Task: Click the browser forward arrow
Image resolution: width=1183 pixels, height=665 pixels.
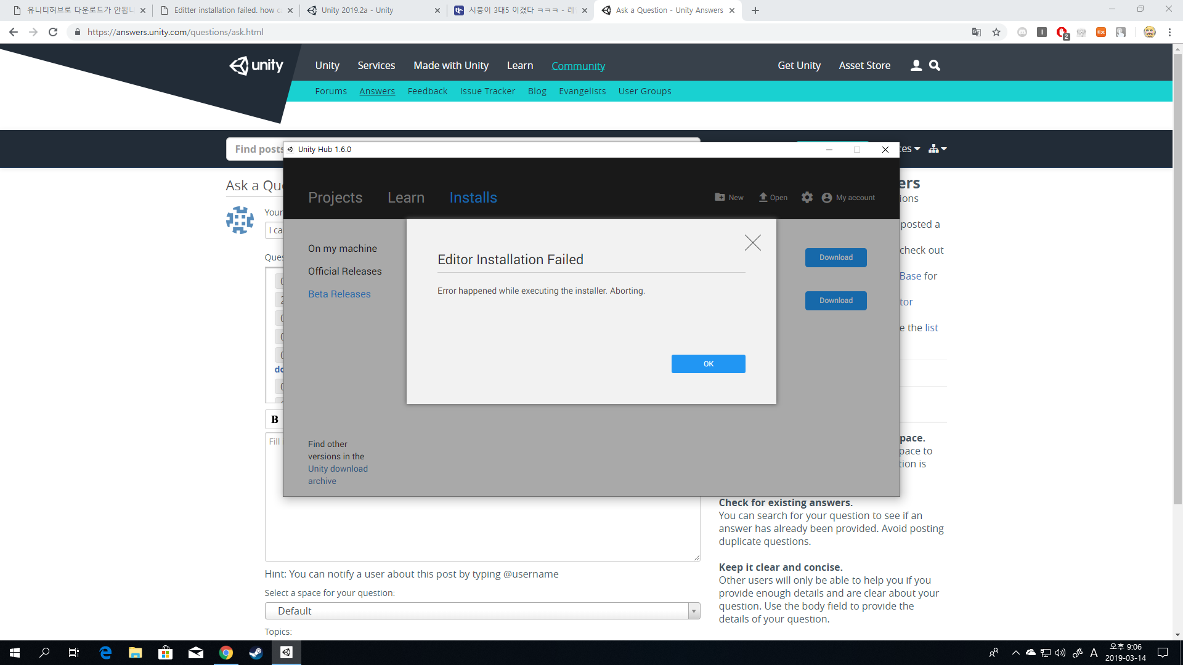Action: 33,32
